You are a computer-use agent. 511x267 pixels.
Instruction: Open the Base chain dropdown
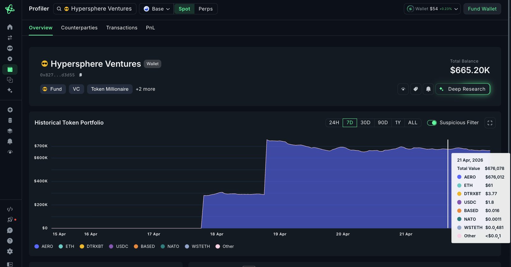click(x=157, y=9)
